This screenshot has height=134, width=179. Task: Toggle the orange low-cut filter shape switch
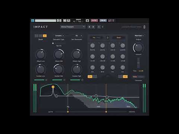pos(92,77)
